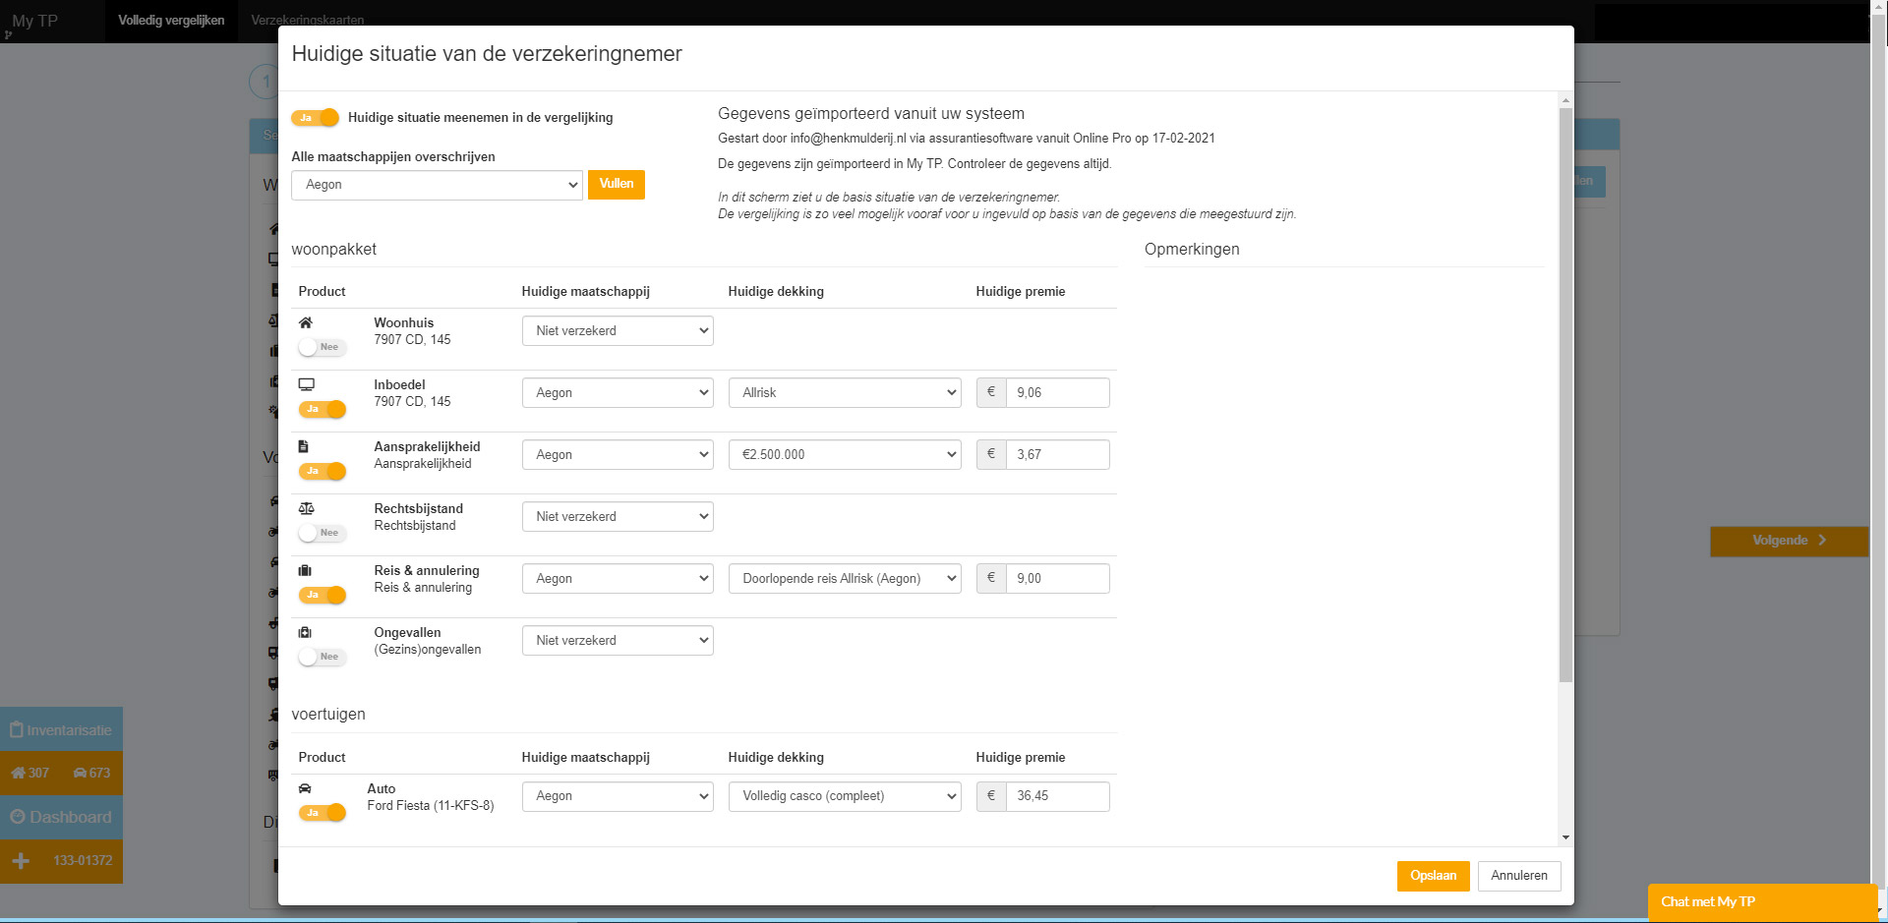Click the My TP logo

point(34,21)
